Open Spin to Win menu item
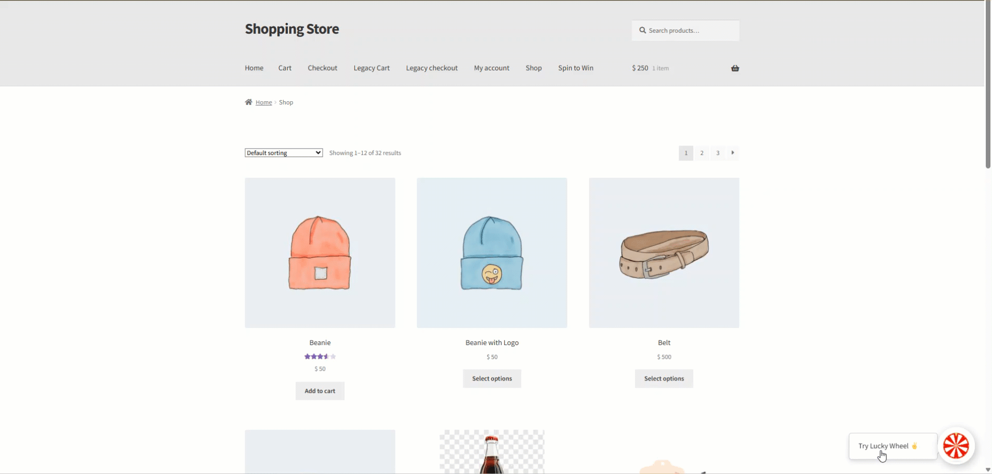Screen dimensions: 992x474 point(575,68)
